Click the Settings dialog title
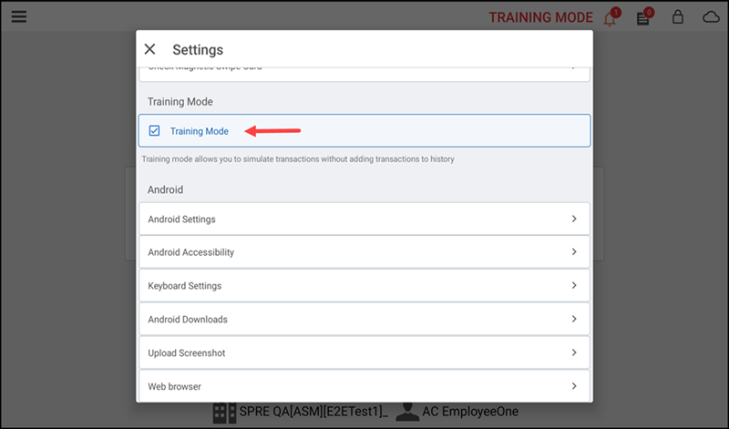Viewport: 729px width, 429px height. [198, 50]
